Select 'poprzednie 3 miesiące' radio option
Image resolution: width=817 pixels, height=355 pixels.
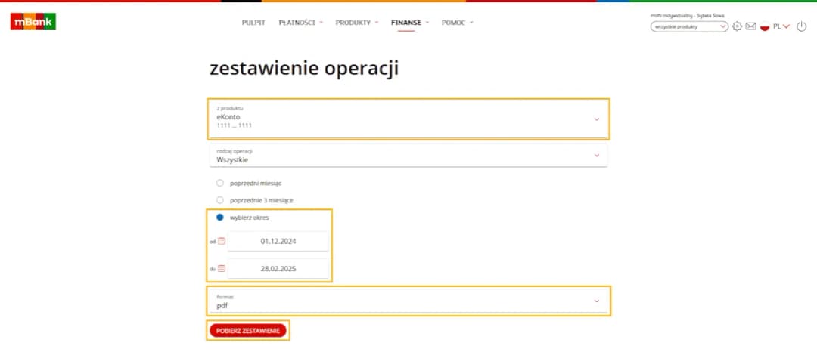click(x=220, y=200)
